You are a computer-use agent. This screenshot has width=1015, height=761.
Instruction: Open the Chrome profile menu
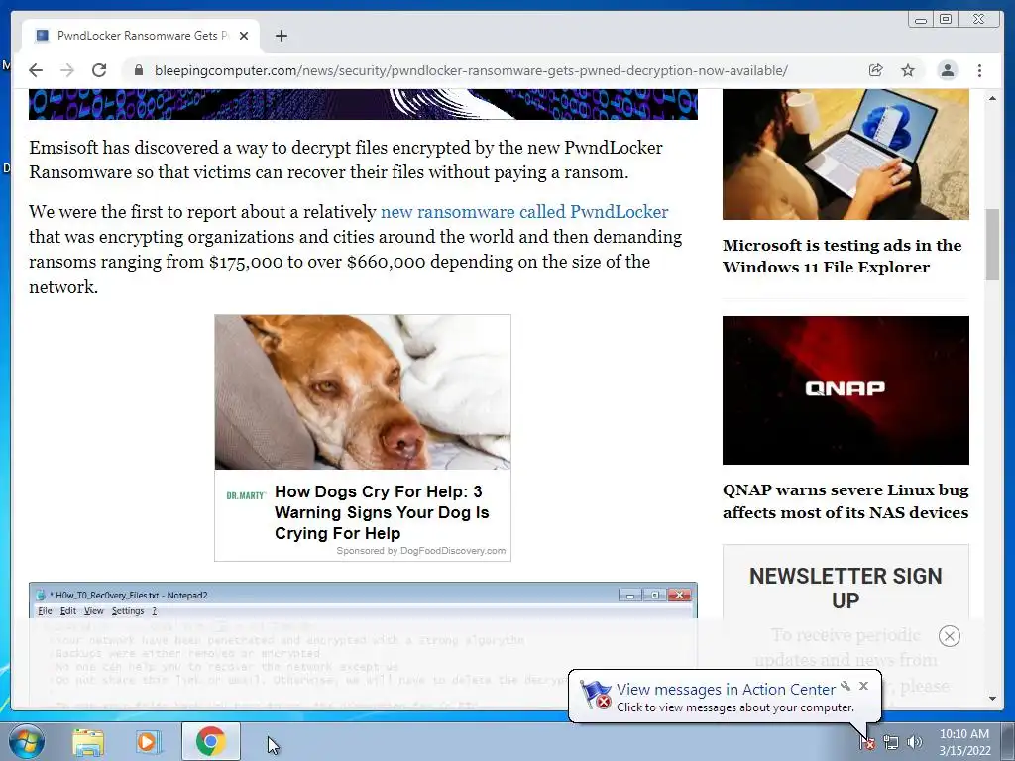tap(947, 70)
